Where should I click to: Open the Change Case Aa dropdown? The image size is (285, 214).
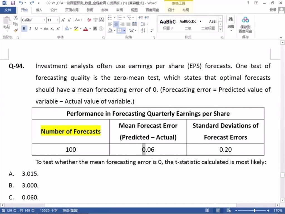click(x=79, y=20)
